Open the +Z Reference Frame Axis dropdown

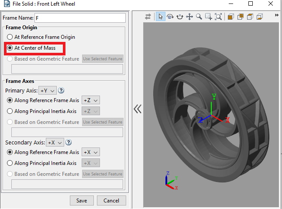click(x=91, y=100)
